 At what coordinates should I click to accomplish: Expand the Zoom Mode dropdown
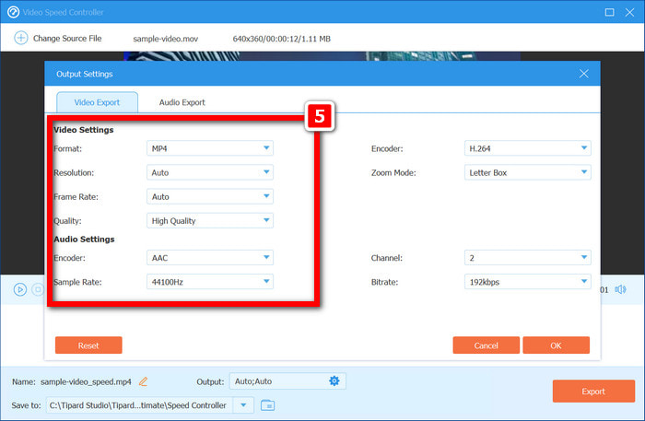tap(527, 172)
